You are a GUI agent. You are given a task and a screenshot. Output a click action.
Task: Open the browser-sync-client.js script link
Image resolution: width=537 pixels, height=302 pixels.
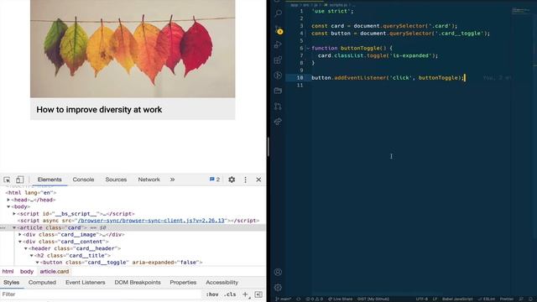[151, 221]
